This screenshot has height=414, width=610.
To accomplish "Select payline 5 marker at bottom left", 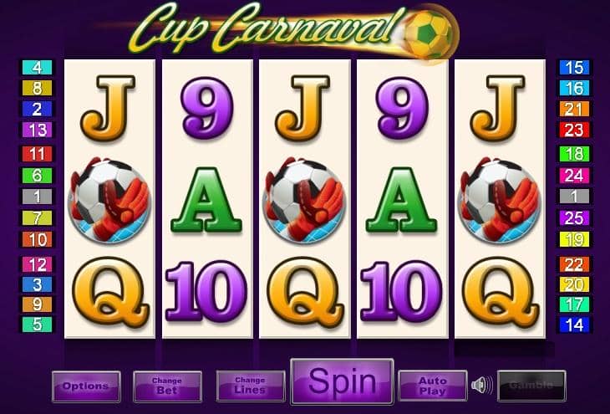I will point(37,325).
